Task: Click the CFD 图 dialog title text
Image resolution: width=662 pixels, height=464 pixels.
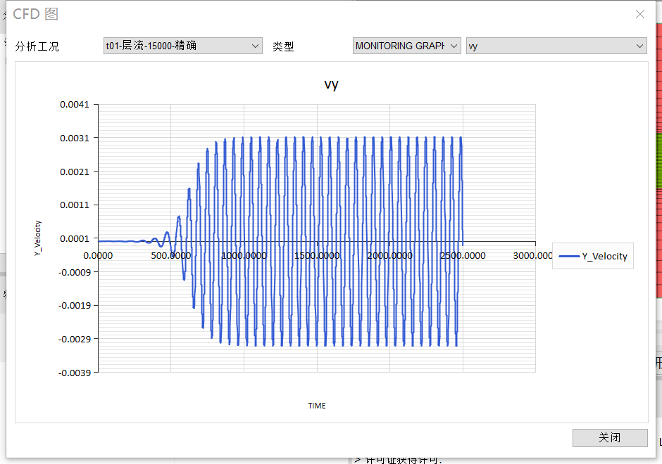Action: tap(36, 14)
